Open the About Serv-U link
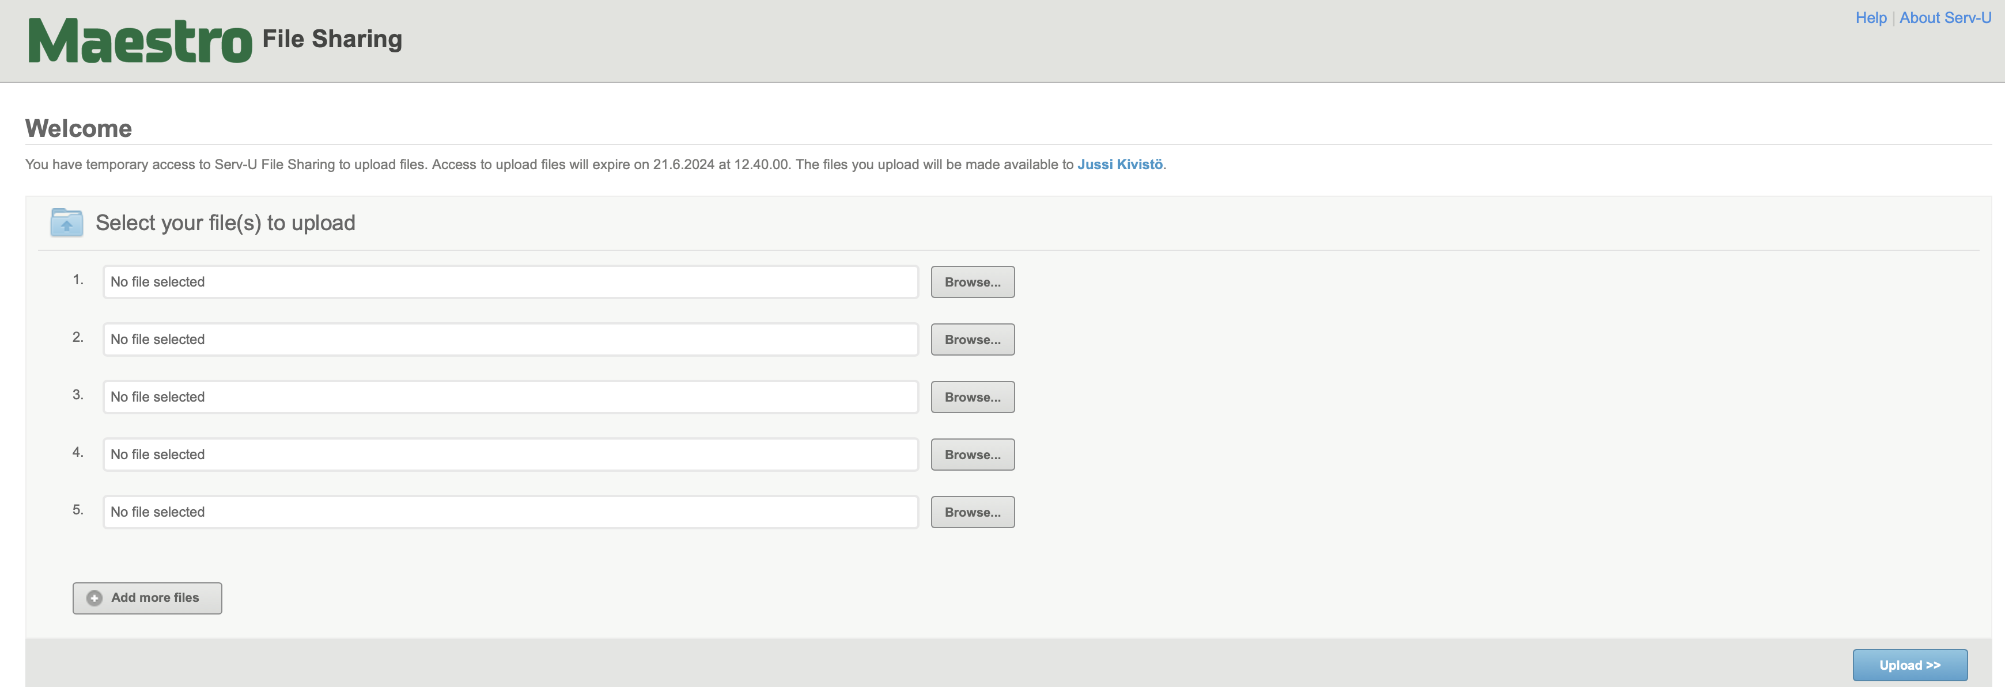This screenshot has width=2005, height=687. (1945, 18)
